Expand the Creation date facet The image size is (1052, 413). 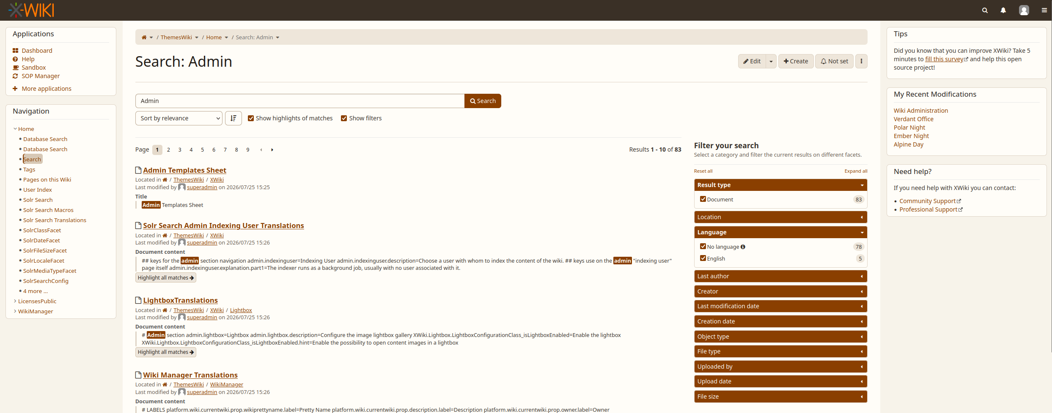[780, 321]
